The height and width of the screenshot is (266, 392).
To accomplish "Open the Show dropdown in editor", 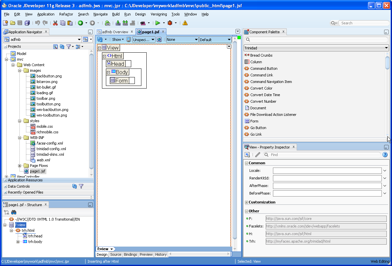I will point(118,40).
